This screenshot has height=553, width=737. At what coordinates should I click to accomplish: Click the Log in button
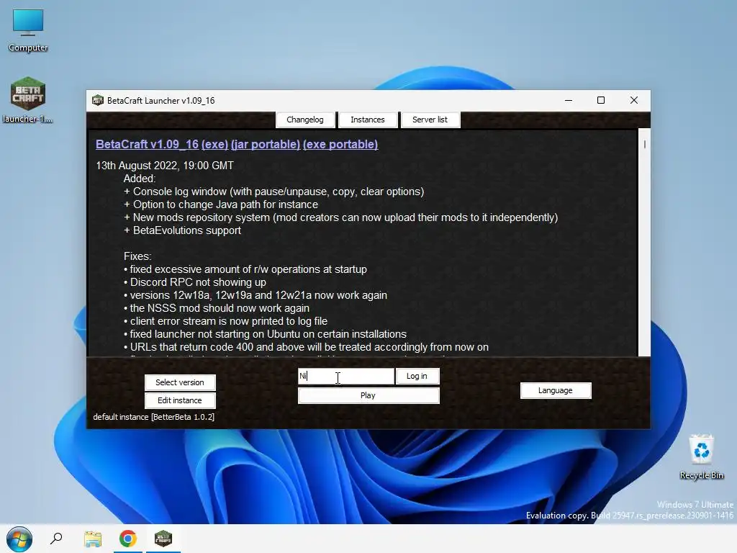tap(417, 376)
